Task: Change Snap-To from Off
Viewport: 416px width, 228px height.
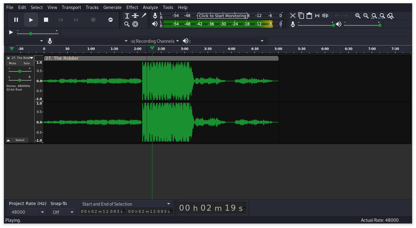Action: (63, 212)
